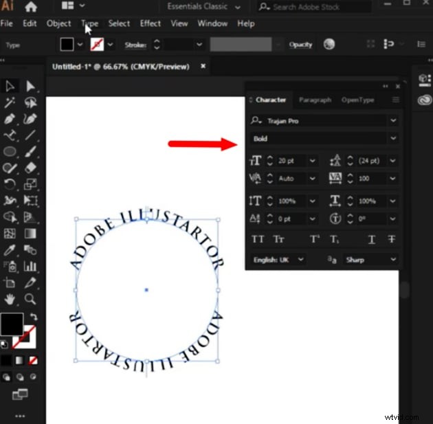Toggle Small Caps text style
Screen dimensions: 433x424
(x=278, y=239)
